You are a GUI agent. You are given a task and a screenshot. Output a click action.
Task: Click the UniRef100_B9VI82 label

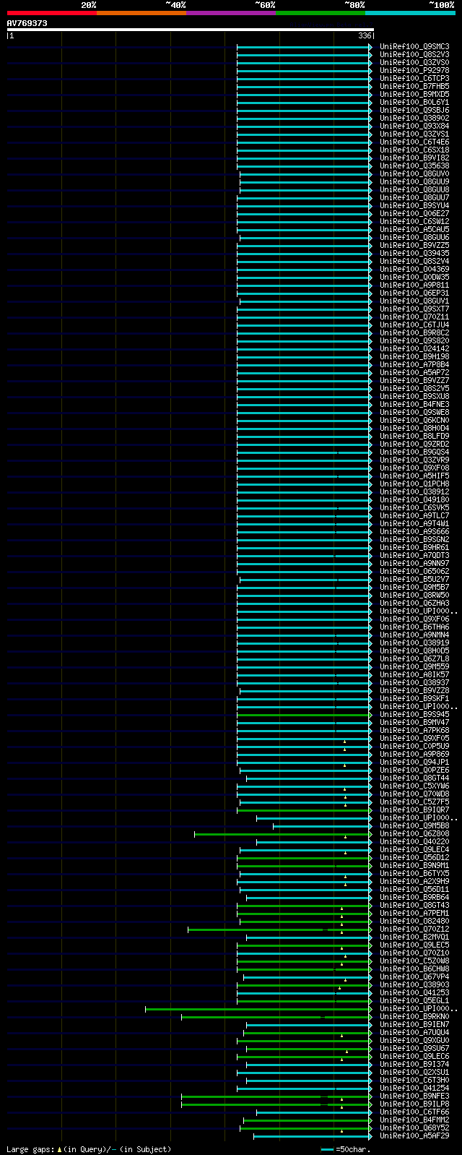pos(414,158)
